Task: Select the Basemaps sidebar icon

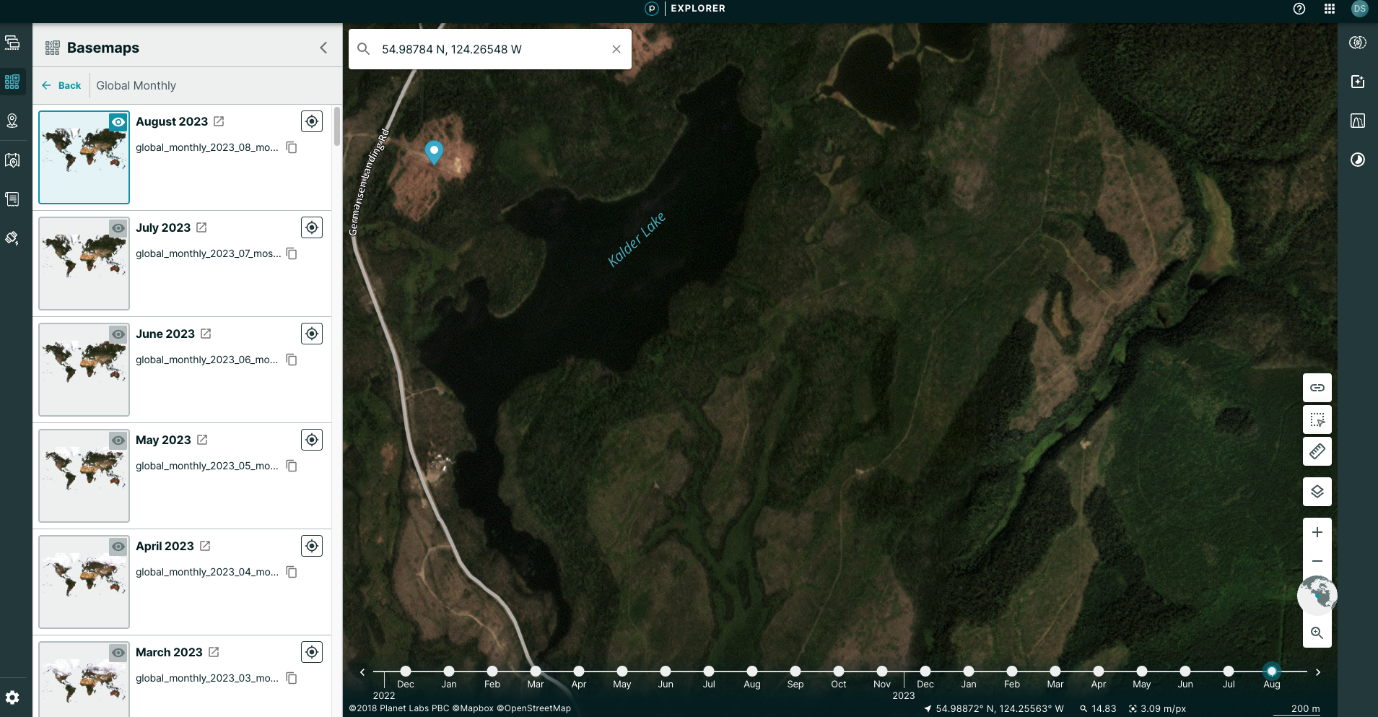Action: tap(12, 82)
